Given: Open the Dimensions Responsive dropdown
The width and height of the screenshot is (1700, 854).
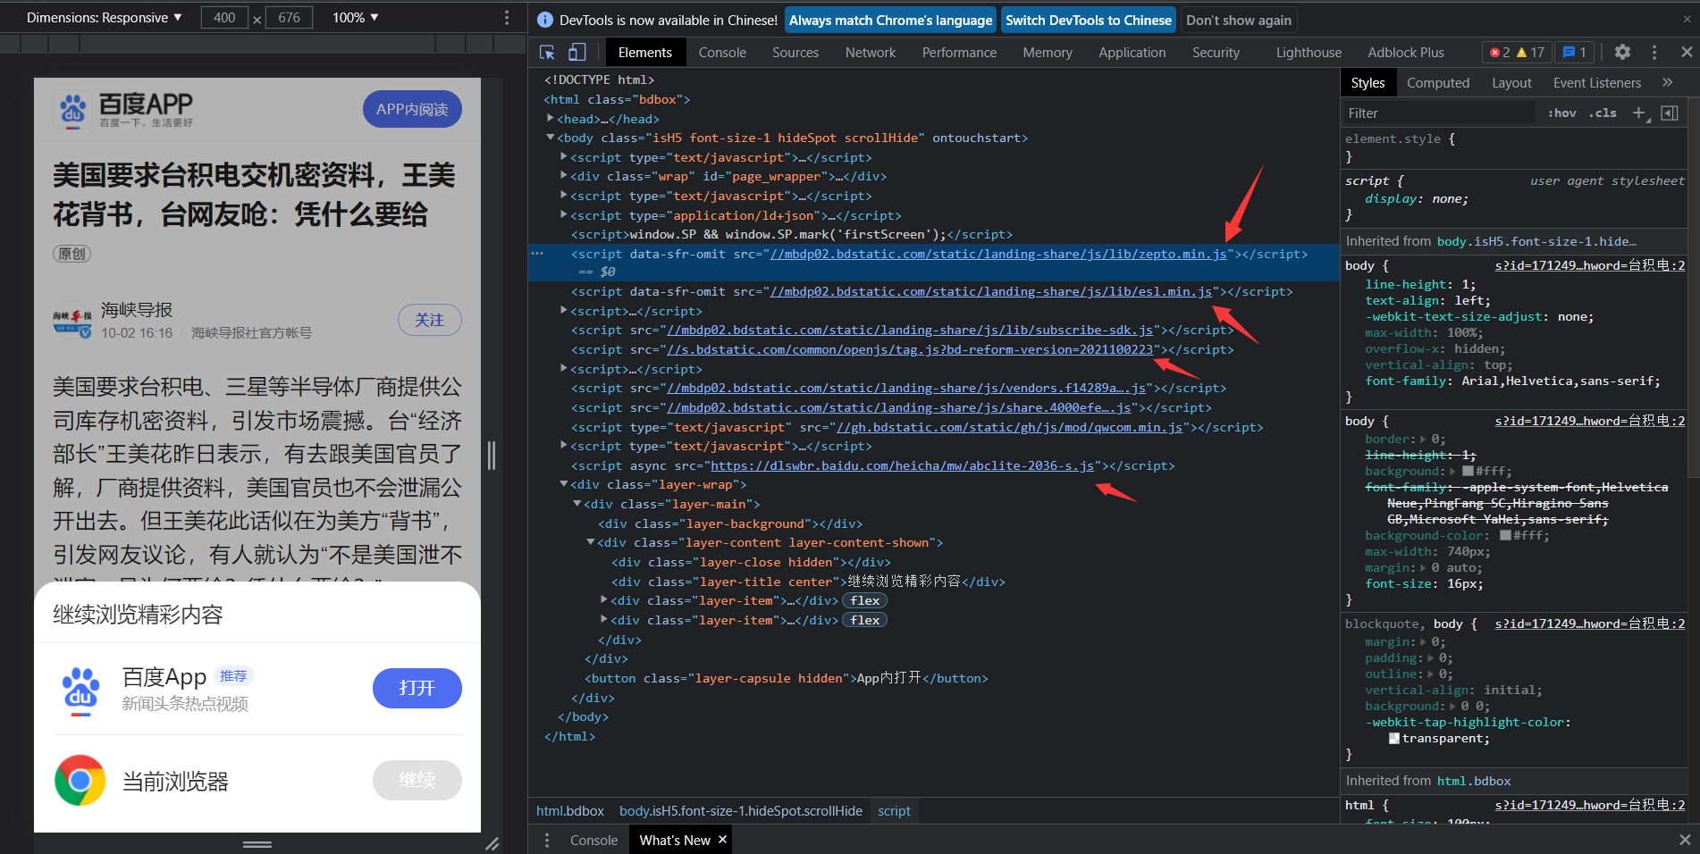Looking at the screenshot, I should 104,18.
